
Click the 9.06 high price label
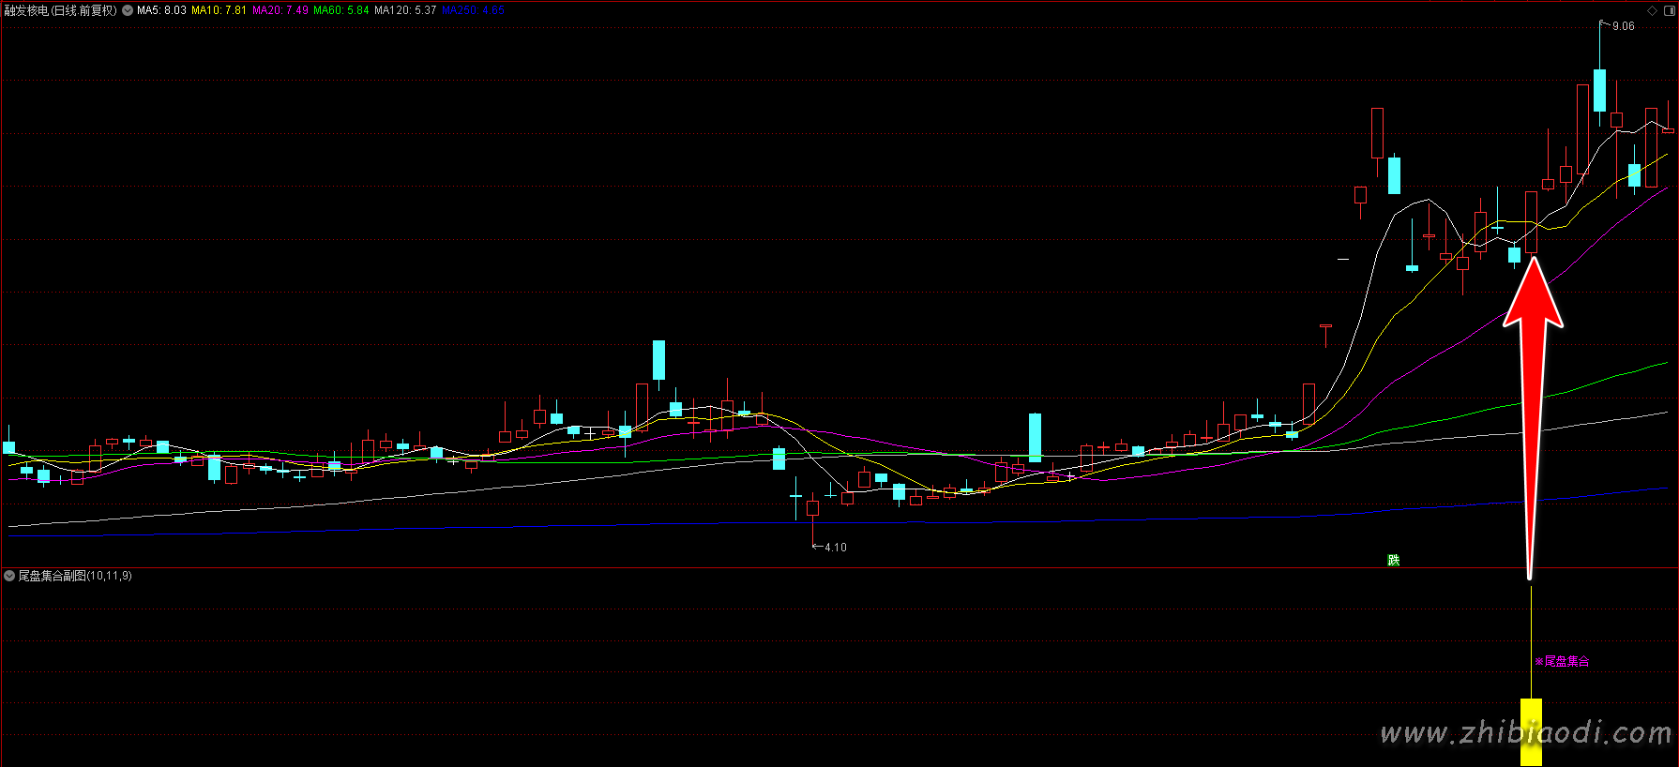(1623, 26)
